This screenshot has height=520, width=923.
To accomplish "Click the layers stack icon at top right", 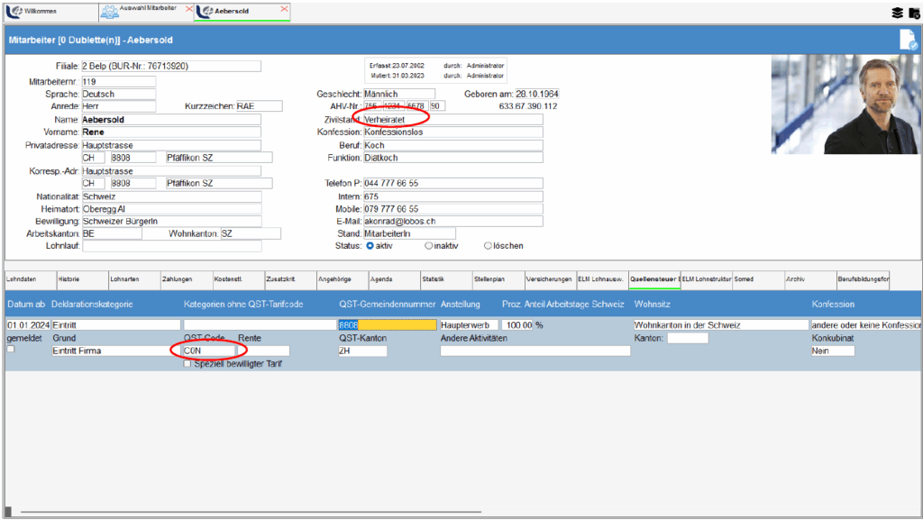I will click(x=897, y=13).
